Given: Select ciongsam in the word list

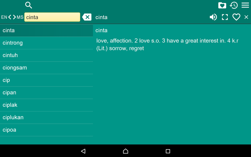Looking at the screenshot, I should (x=46, y=68).
